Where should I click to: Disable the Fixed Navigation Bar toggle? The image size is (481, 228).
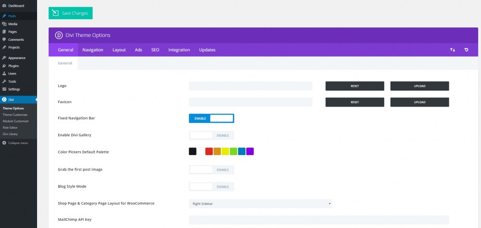[211, 119]
